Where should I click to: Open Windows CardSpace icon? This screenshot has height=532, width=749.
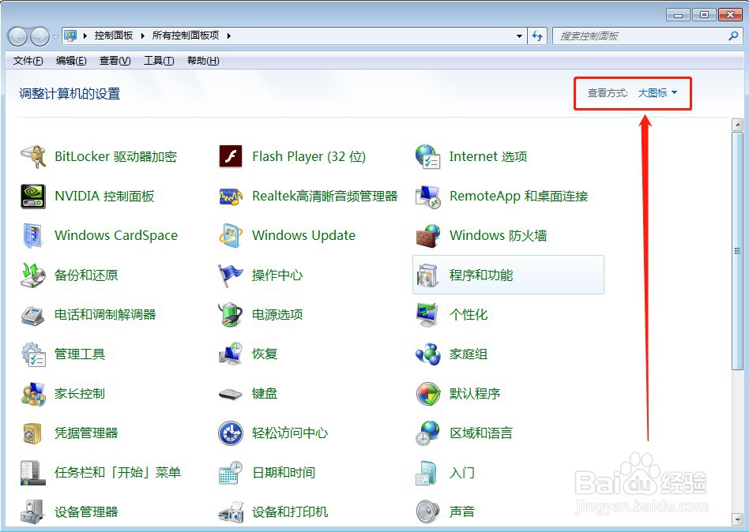(33, 236)
